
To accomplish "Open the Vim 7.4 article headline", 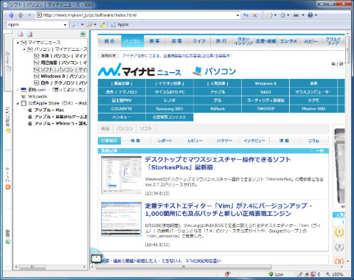I will point(229,209).
